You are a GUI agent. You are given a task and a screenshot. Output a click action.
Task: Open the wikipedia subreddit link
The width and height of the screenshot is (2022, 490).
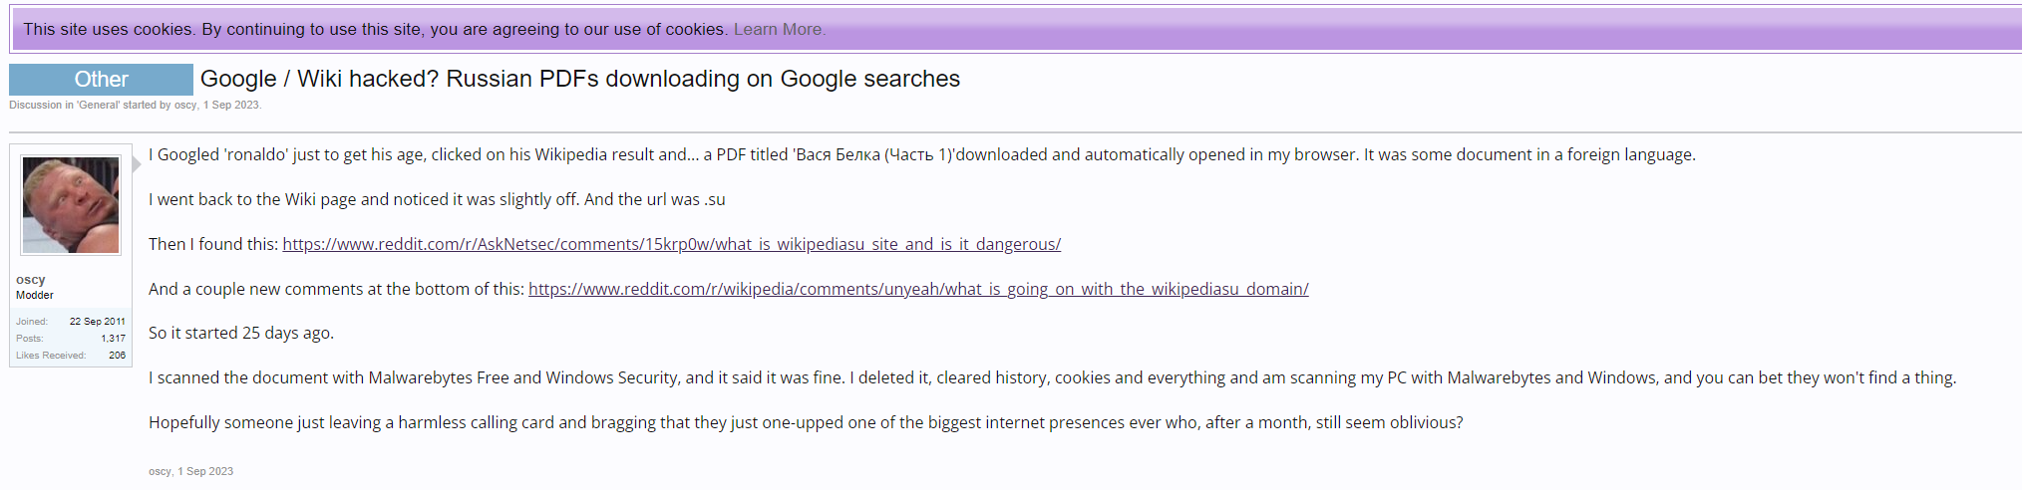click(918, 289)
